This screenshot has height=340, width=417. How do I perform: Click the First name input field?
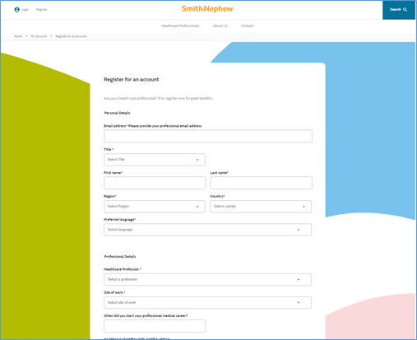(155, 183)
